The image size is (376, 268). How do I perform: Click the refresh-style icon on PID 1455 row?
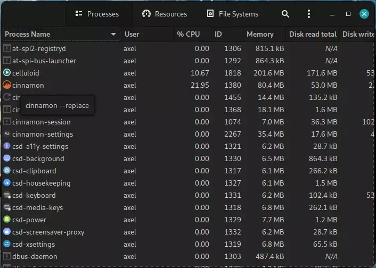point(7,97)
